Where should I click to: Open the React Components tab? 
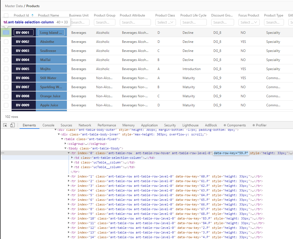235,125
